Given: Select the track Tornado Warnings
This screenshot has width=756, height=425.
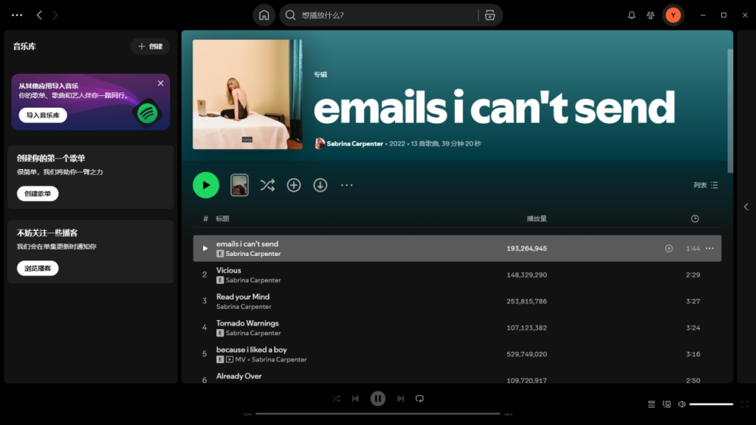Looking at the screenshot, I should (457, 328).
